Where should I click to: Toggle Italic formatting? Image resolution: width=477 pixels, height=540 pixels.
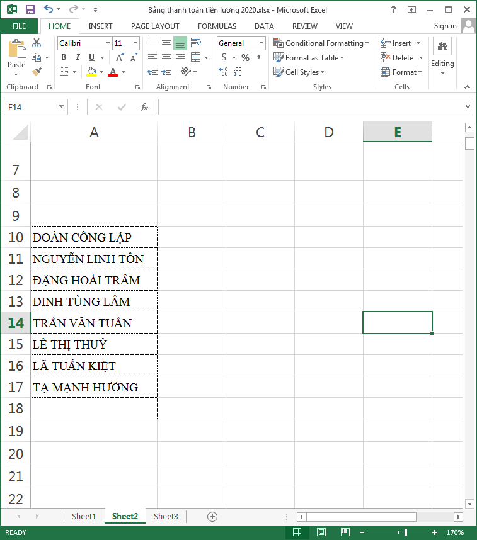(77, 57)
